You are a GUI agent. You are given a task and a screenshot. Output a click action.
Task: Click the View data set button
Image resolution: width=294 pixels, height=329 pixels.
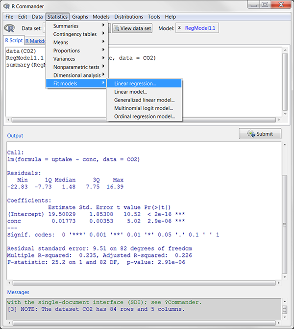[132, 28]
